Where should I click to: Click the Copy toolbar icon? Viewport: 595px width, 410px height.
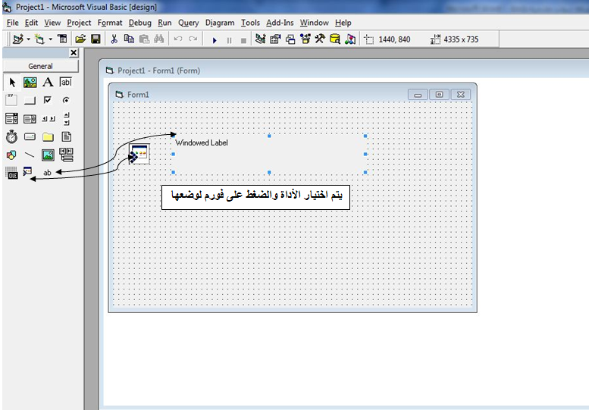tap(129, 39)
